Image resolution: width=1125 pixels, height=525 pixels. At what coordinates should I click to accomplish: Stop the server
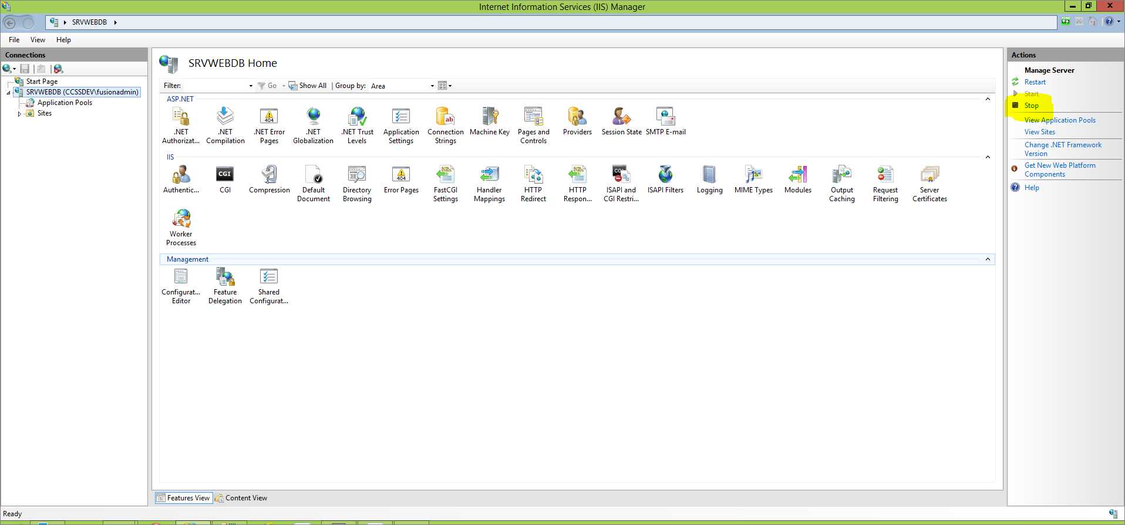pyautogui.click(x=1031, y=106)
